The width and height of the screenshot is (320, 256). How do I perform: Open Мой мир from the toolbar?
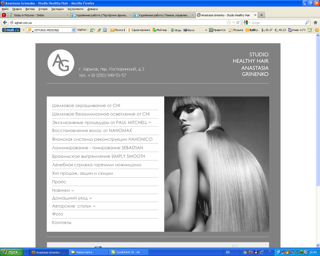point(159,30)
